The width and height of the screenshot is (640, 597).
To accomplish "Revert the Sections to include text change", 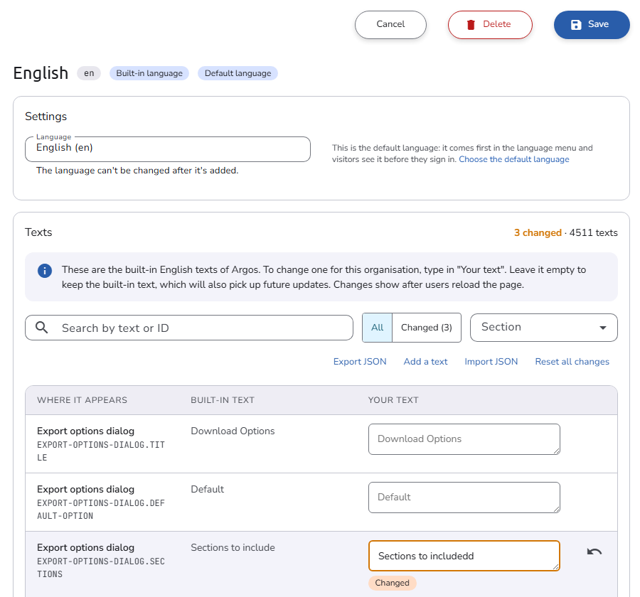I will tap(594, 552).
